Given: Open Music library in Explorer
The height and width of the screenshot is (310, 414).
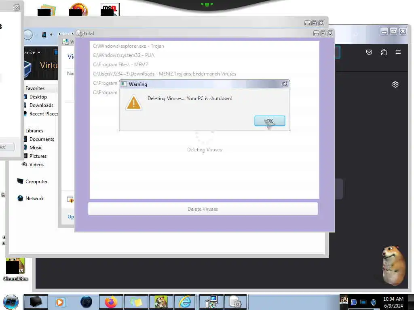Looking at the screenshot, I should [36, 148].
